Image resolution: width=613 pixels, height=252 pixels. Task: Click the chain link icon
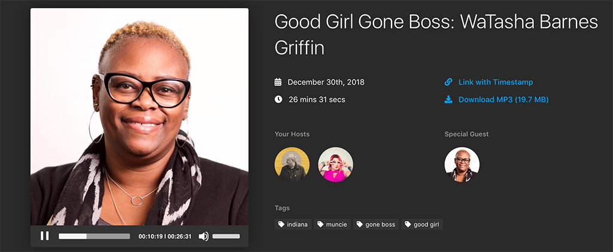coord(448,82)
